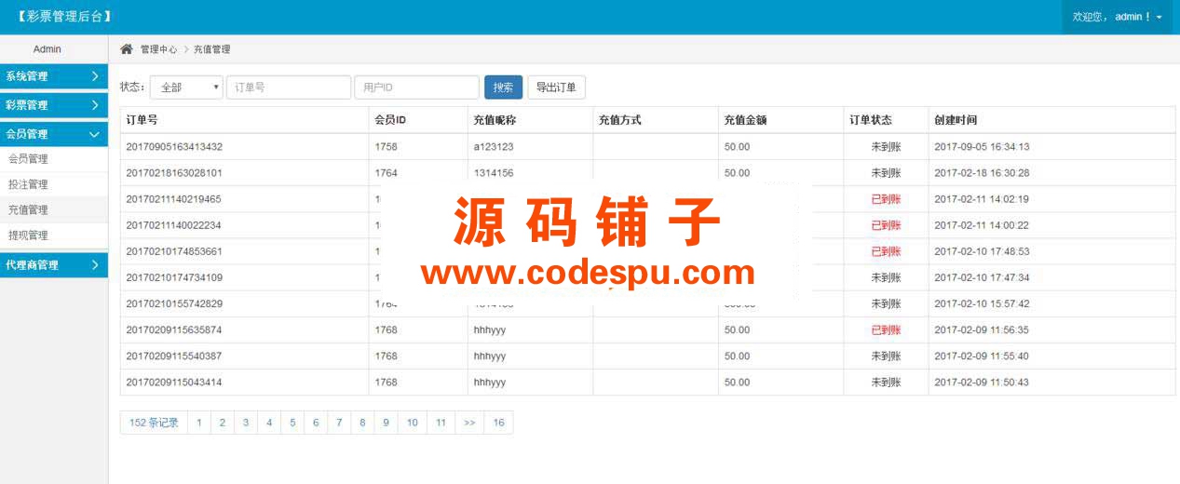Go to pagination page 1

click(198, 423)
